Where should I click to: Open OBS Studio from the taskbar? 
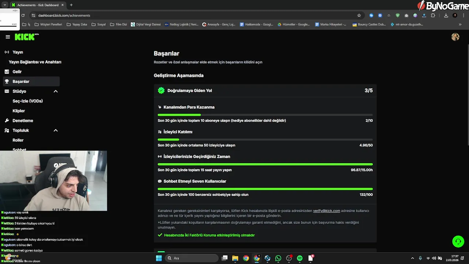point(289,258)
